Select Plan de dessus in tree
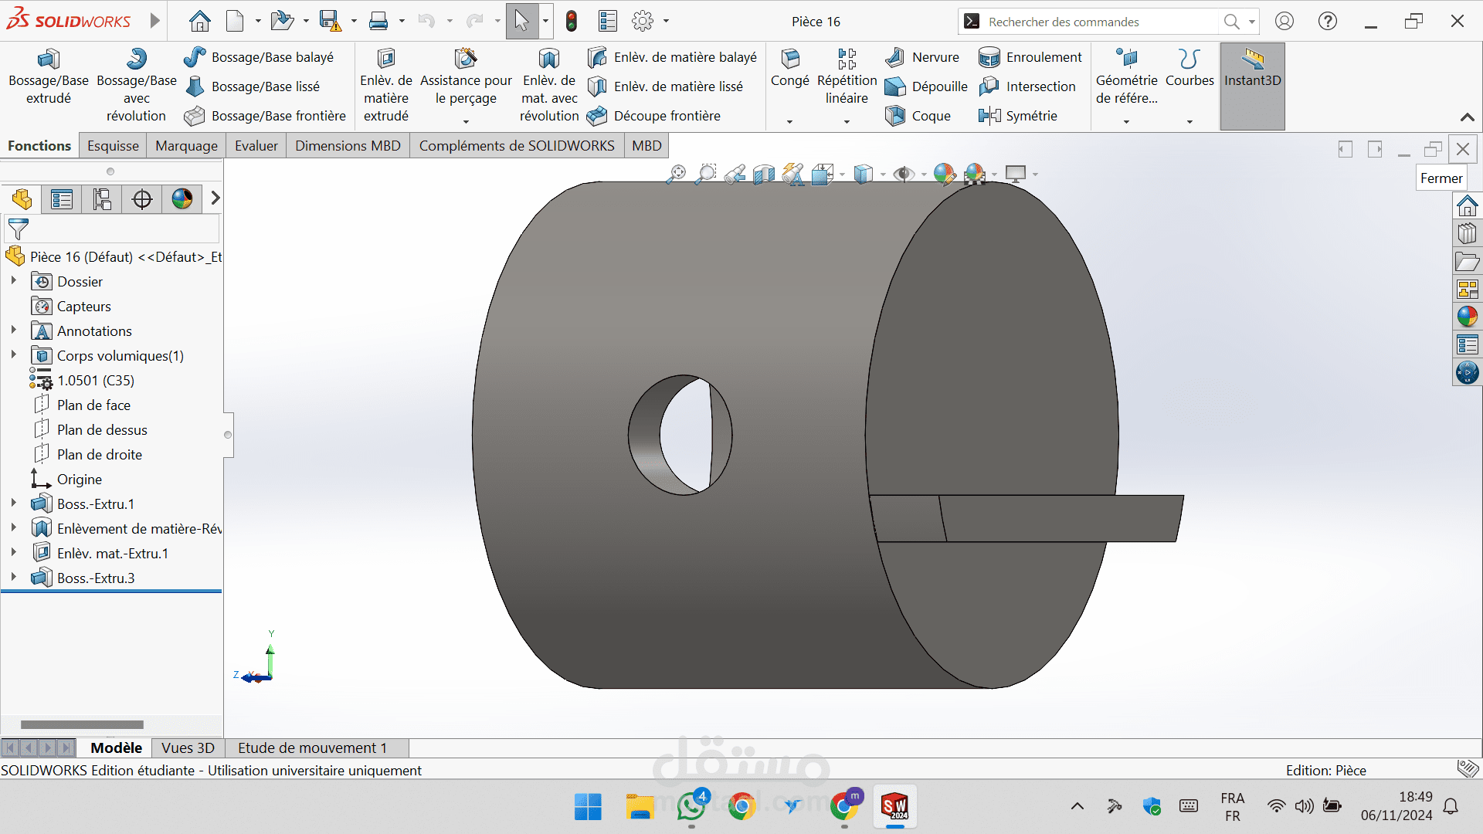 coord(102,430)
